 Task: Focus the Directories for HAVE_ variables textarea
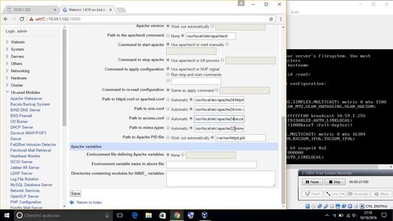(x=221, y=179)
